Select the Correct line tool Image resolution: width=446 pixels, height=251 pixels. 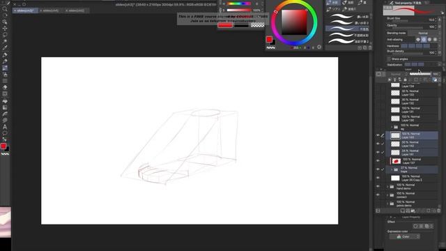pos(5,139)
